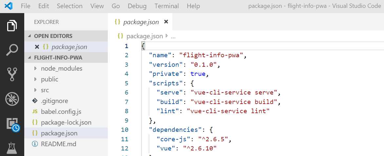
Task: Close the package.json editor tab
Action: pyautogui.click(x=166, y=22)
